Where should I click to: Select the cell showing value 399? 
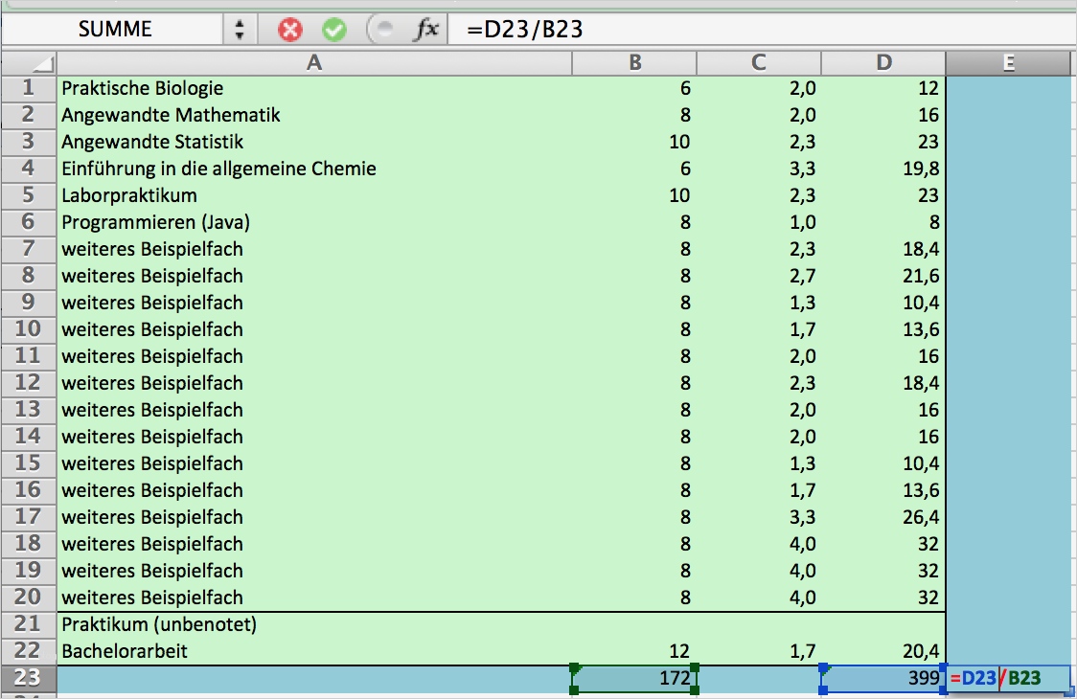point(882,677)
